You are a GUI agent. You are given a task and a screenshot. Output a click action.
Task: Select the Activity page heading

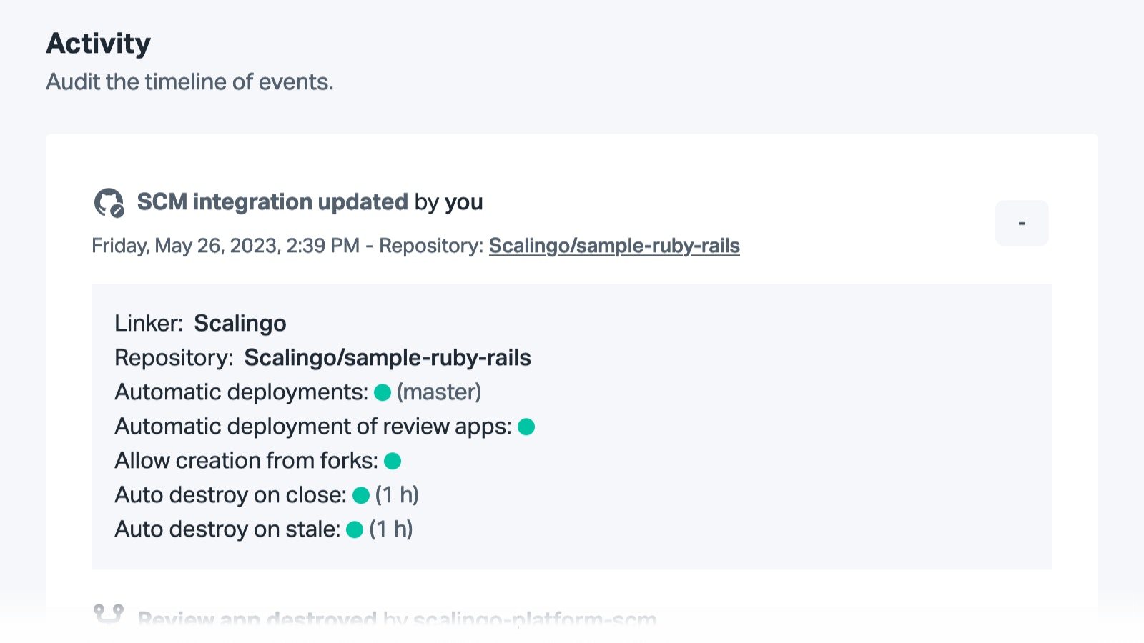pos(99,44)
